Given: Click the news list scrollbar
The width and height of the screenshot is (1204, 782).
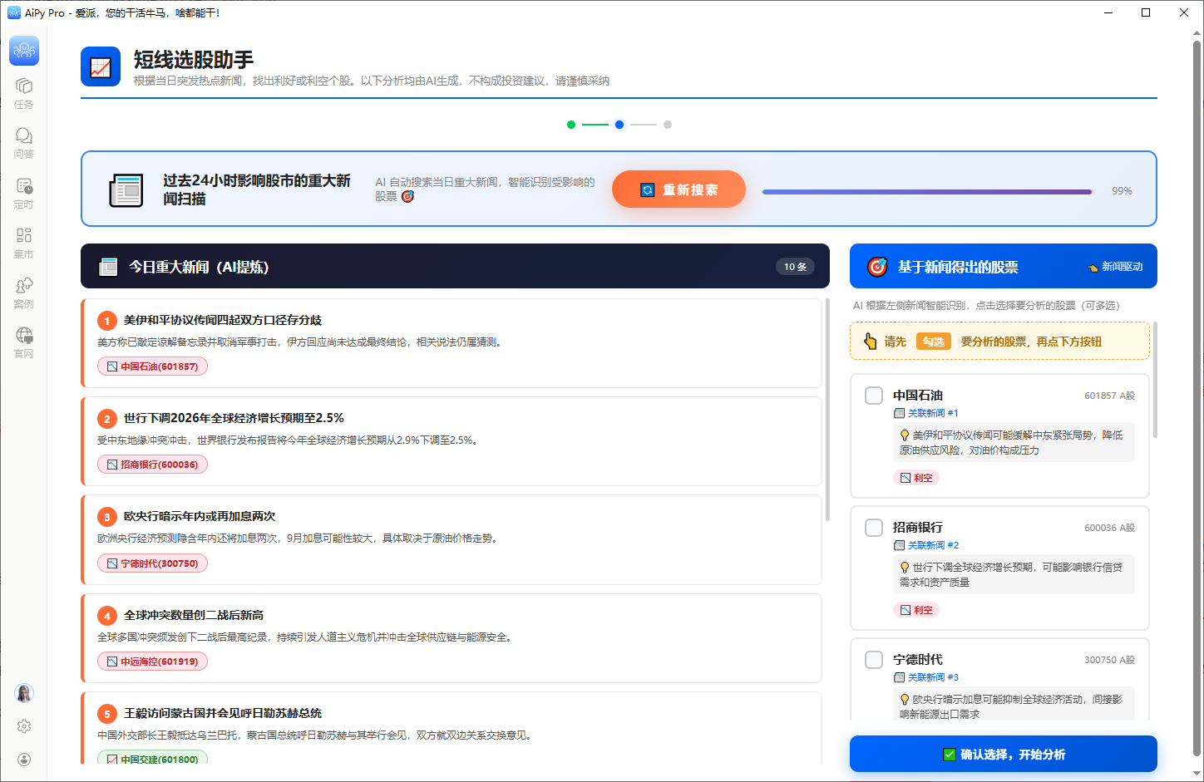Looking at the screenshot, I should tap(827, 410).
